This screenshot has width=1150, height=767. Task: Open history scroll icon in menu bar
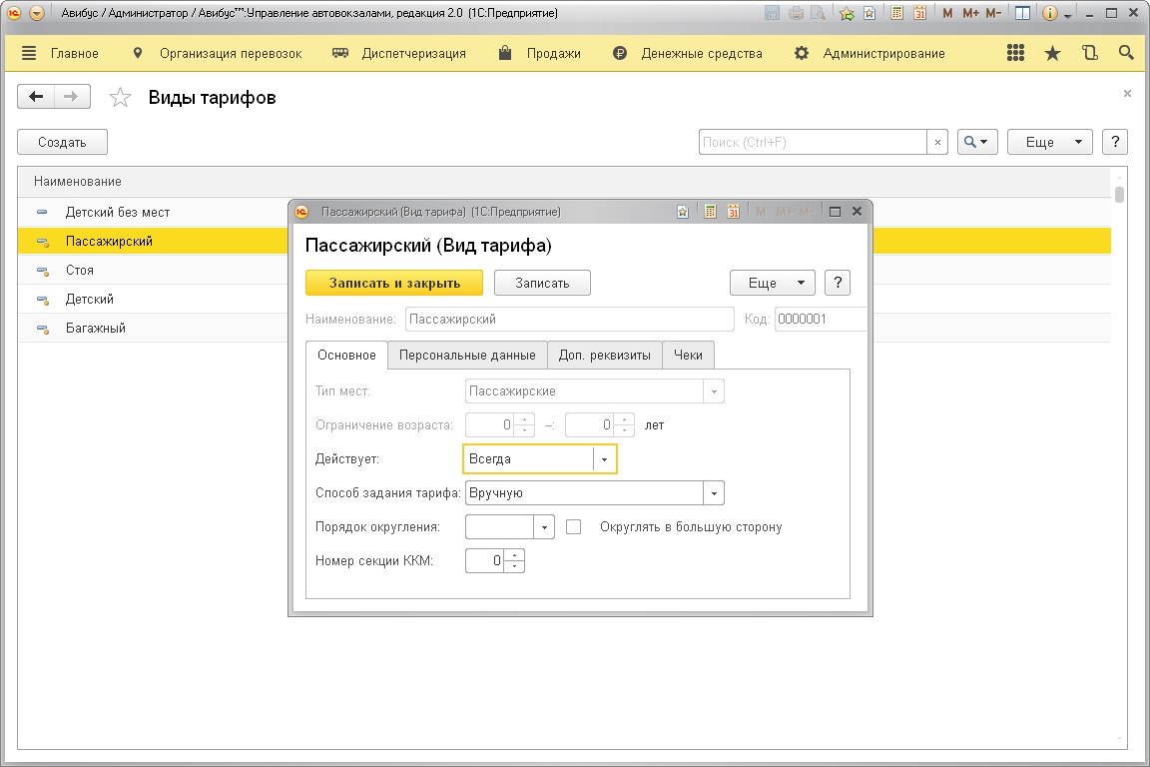(x=1089, y=53)
